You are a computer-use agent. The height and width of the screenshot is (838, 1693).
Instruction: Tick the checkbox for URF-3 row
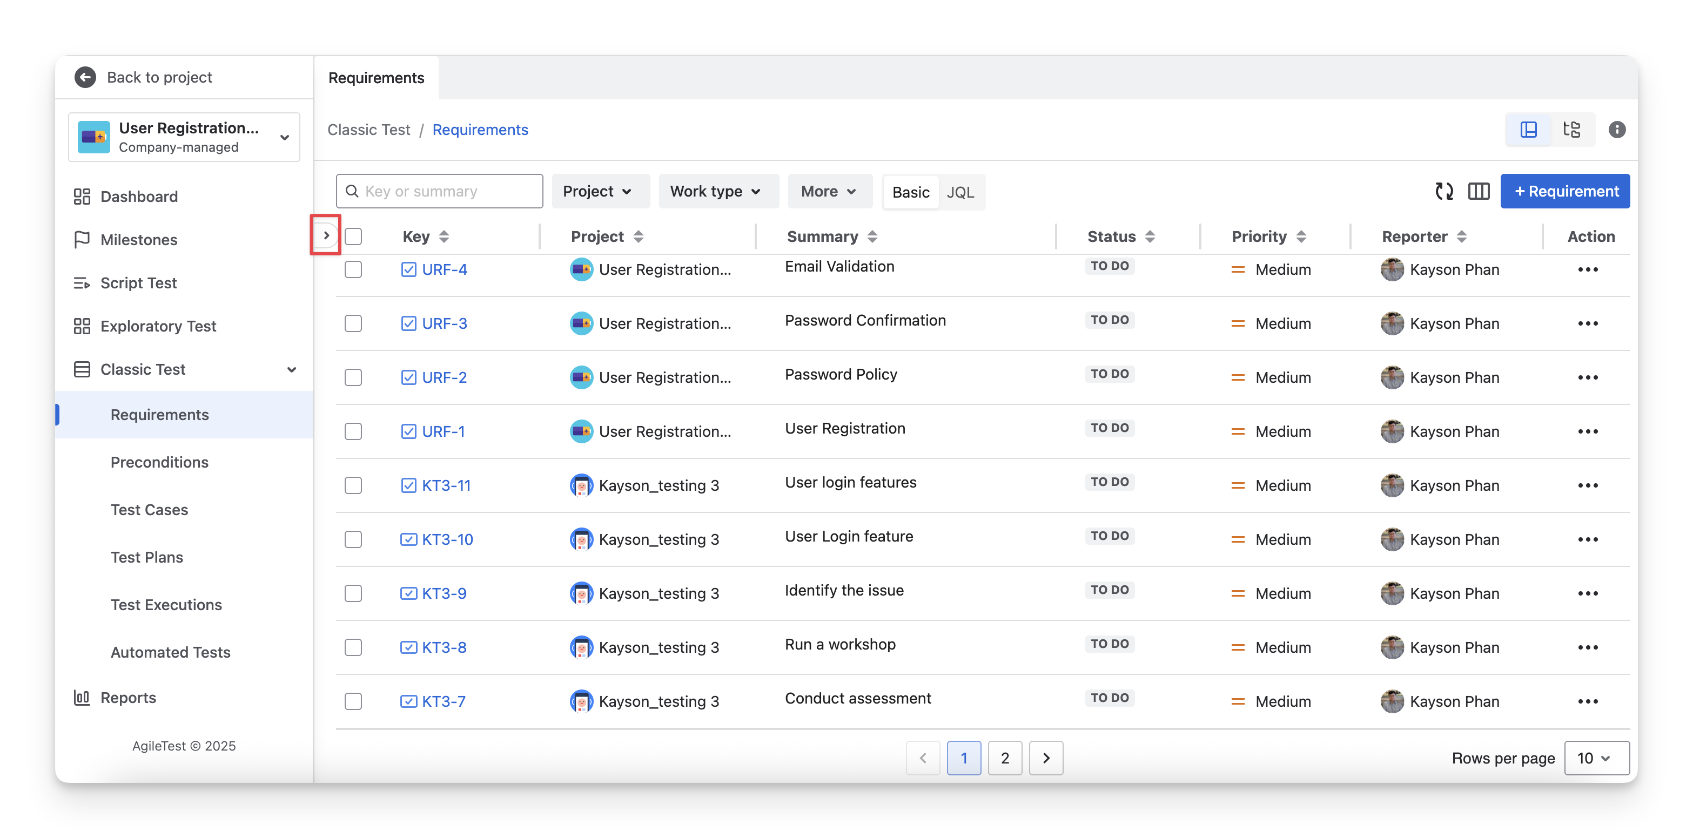[x=354, y=323]
